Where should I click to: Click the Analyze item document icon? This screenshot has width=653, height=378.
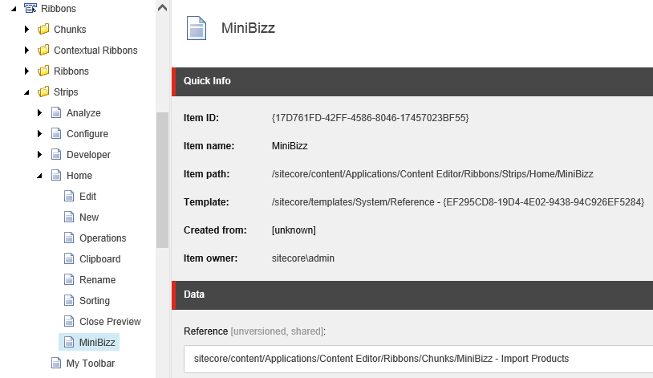56,112
